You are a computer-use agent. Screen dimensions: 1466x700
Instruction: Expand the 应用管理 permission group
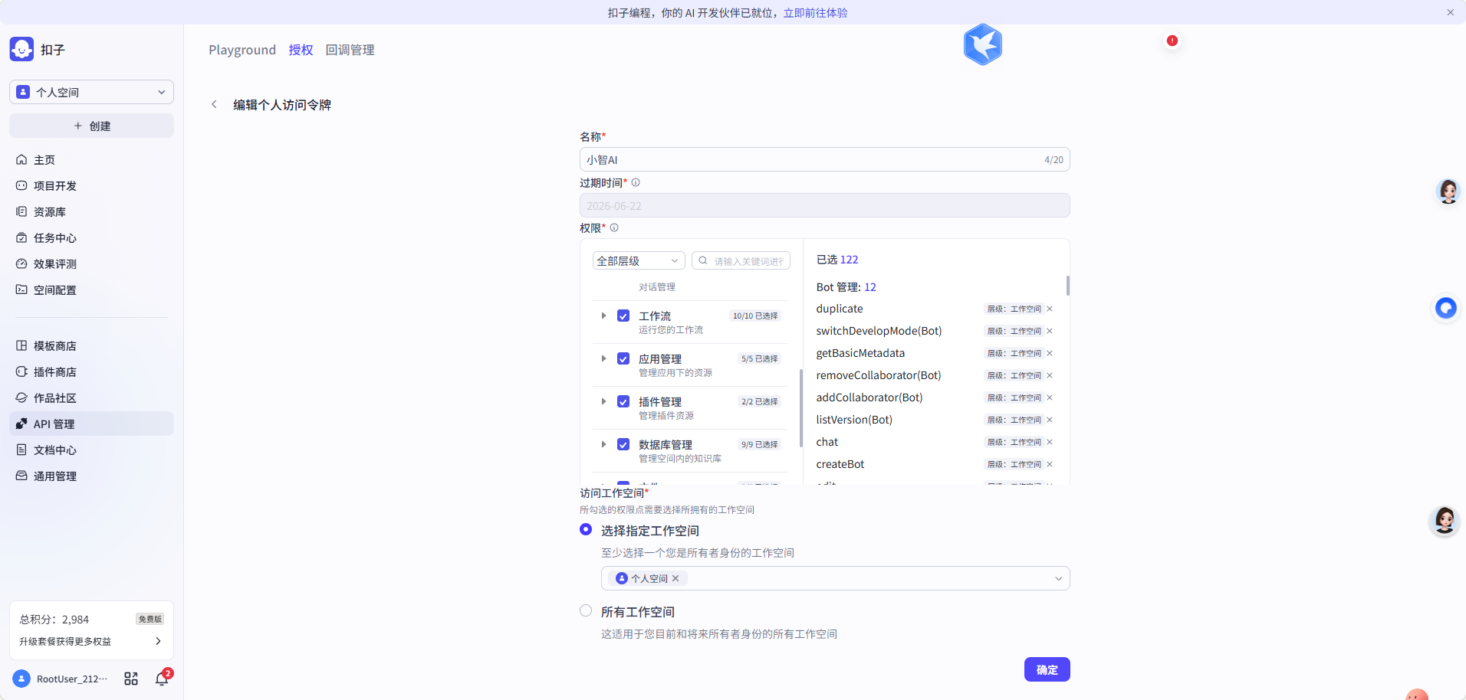point(603,358)
